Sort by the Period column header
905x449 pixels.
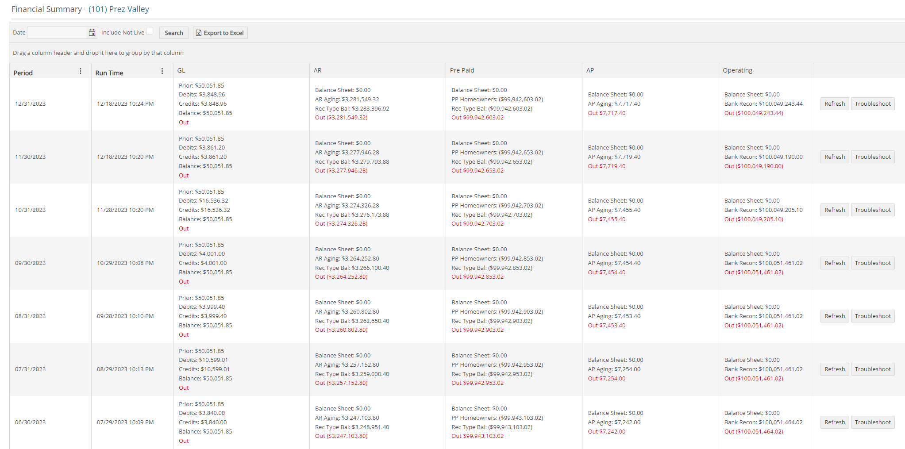point(23,72)
